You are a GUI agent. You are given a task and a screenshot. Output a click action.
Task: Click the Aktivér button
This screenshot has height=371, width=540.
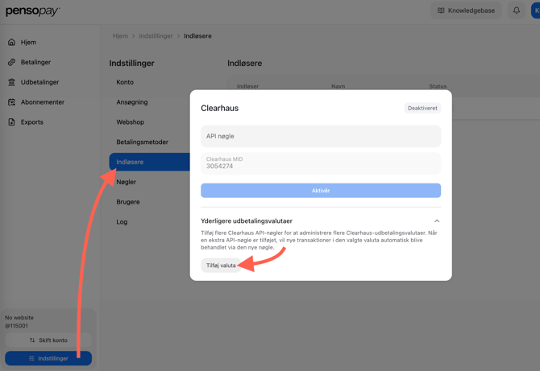pyautogui.click(x=321, y=191)
